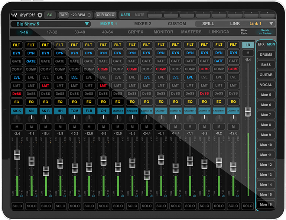Viewport: 286px width, 220px height.
Task: Open the KICK channel DeSS plugin
Action: (17, 94)
